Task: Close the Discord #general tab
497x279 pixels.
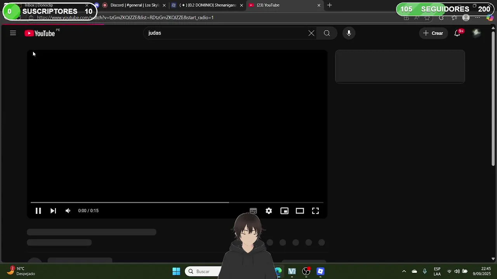Action: 164,5
